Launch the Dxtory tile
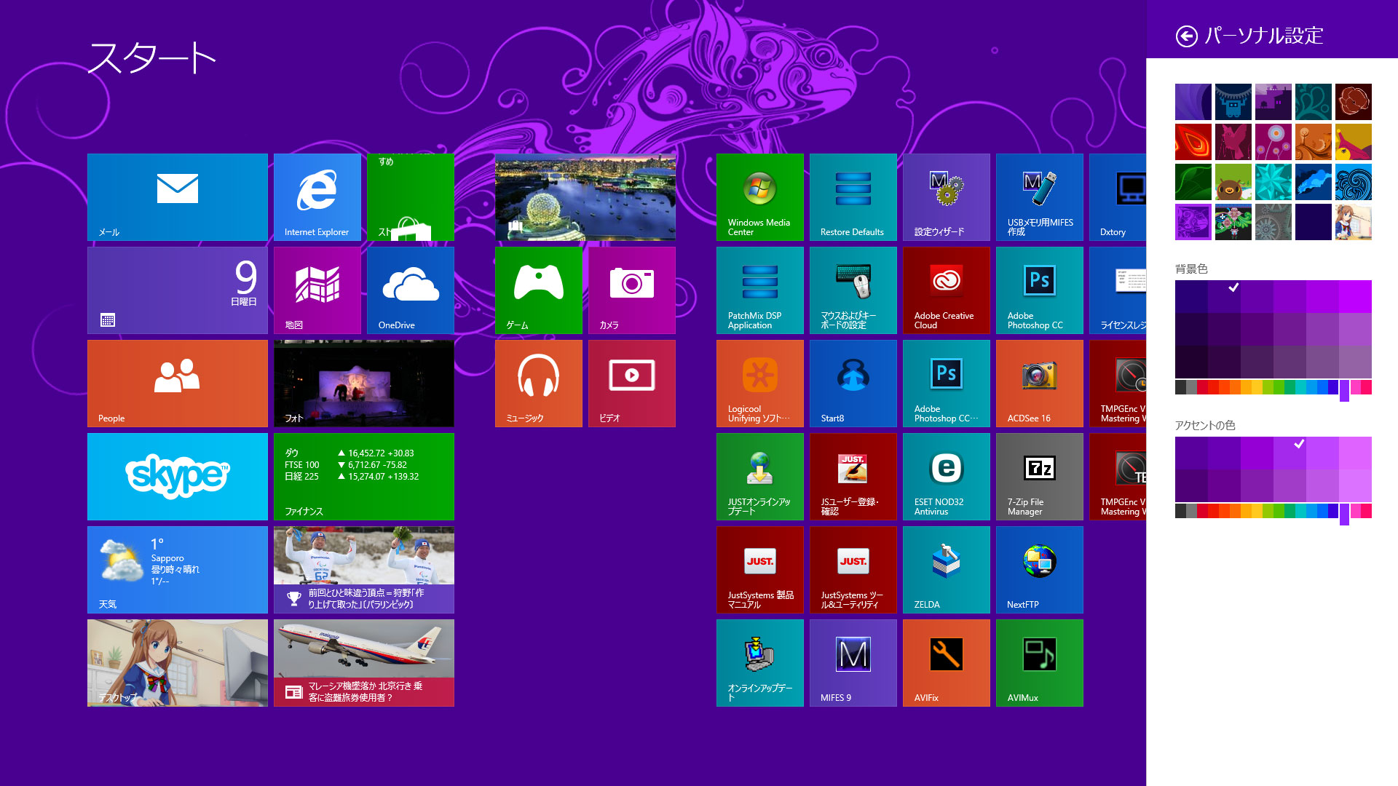This screenshot has height=786, width=1398. 1118,197
